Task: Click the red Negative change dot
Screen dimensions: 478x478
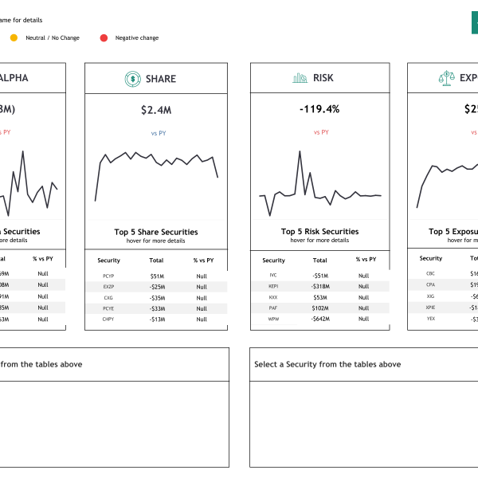Action: (104, 37)
